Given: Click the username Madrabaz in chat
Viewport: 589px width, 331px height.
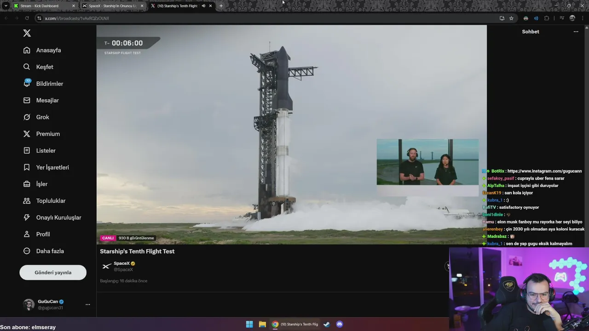Looking at the screenshot, I should click(497, 236).
